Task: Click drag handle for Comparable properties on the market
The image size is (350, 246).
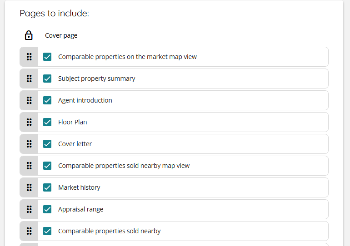Action: (x=29, y=57)
